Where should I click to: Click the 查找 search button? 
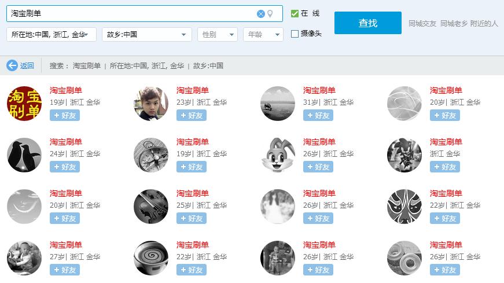tap(367, 23)
